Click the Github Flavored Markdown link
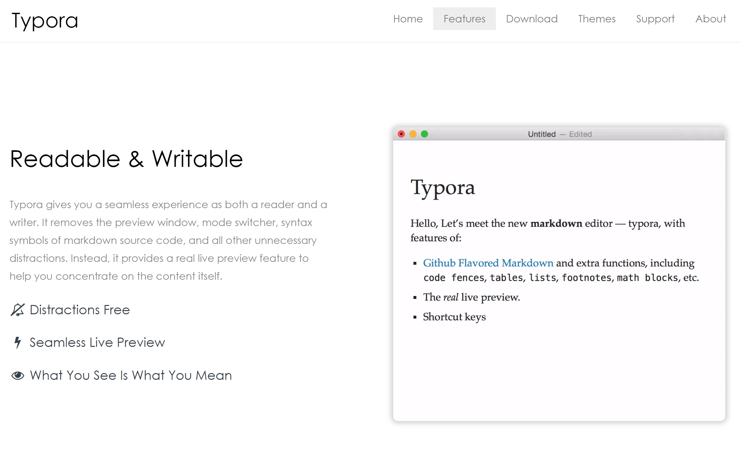 click(488, 263)
